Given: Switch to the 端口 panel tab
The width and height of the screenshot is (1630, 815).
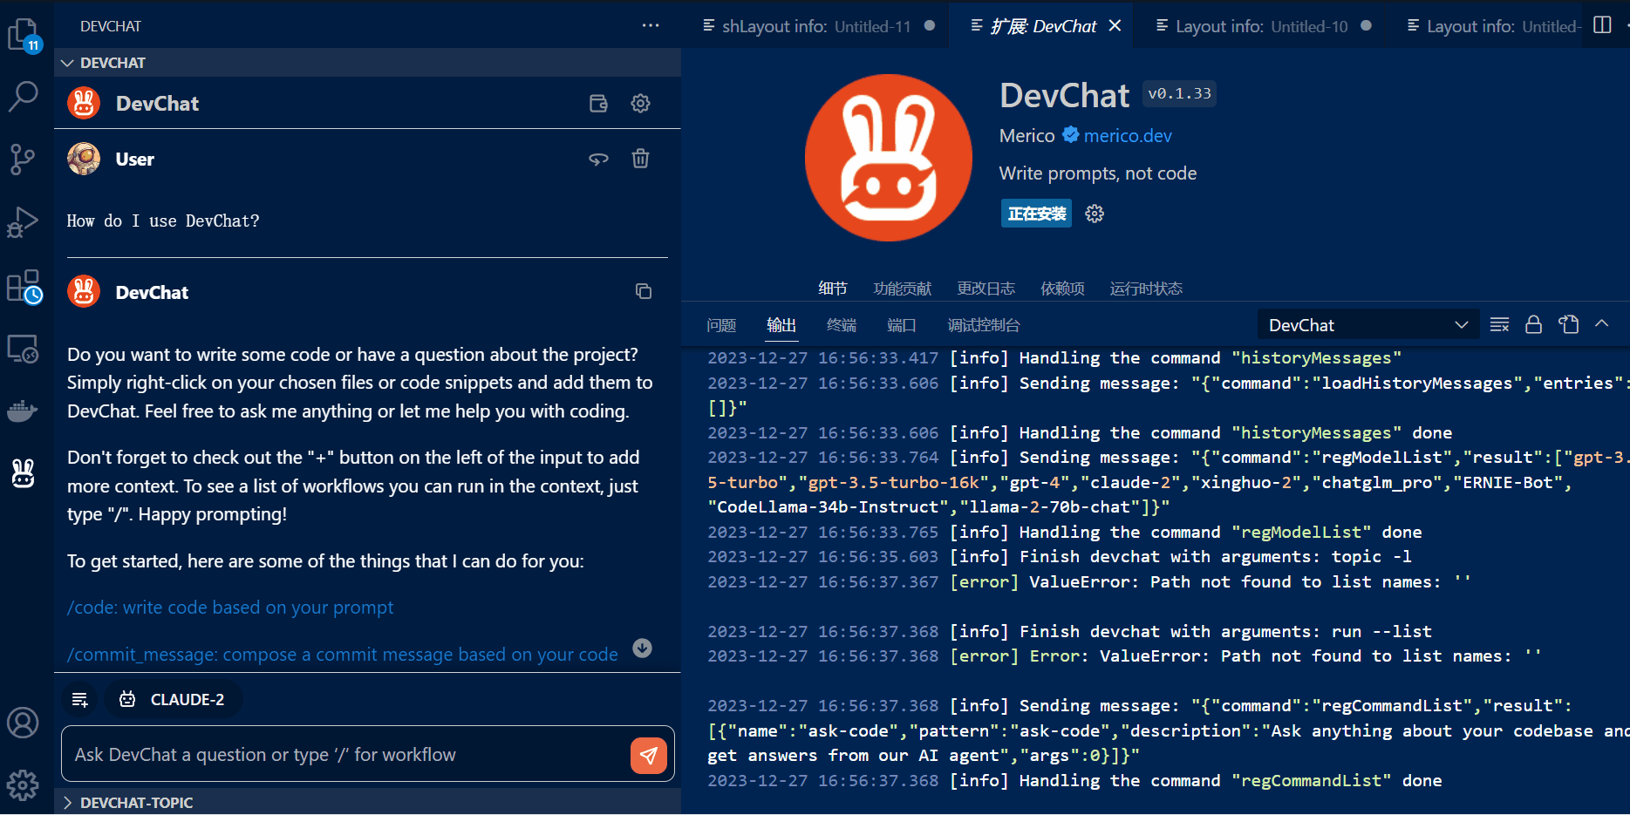Looking at the screenshot, I should tap(902, 325).
